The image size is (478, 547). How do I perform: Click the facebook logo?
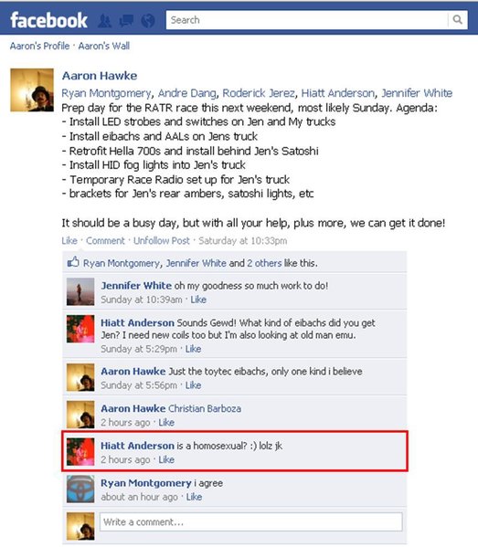48,20
